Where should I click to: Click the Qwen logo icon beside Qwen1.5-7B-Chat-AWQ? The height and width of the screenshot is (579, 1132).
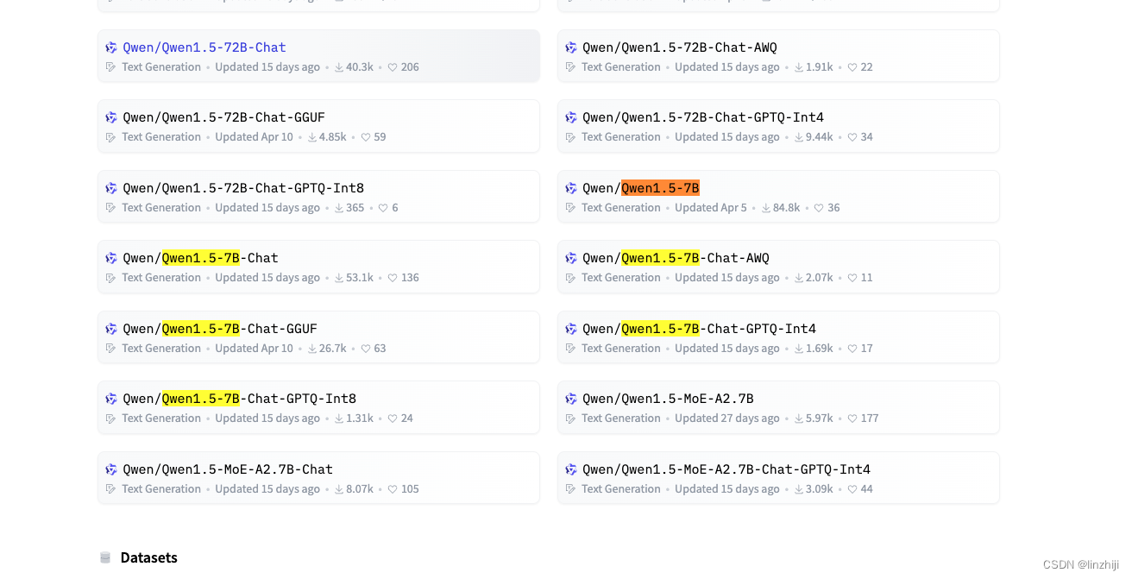point(571,258)
